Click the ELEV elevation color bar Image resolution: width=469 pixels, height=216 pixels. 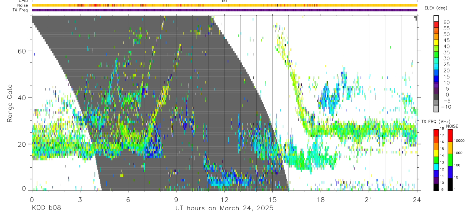tap(436, 64)
